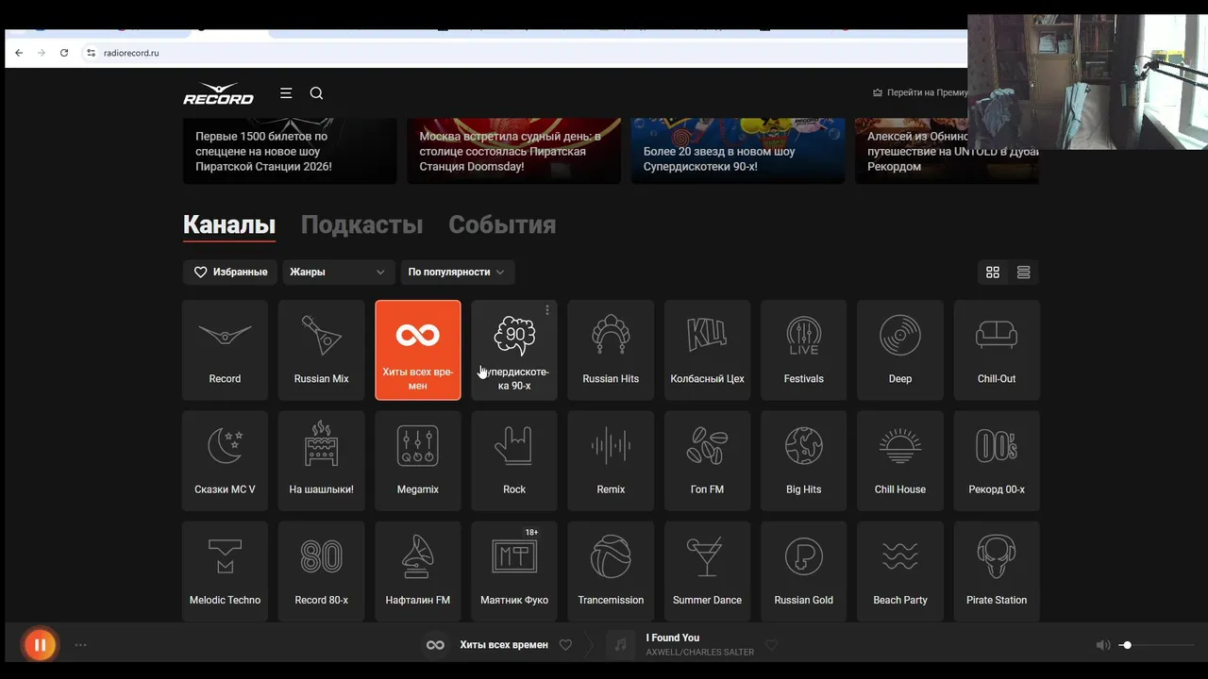
Task: Open the Record channel tile
Action: coord(225,350)
